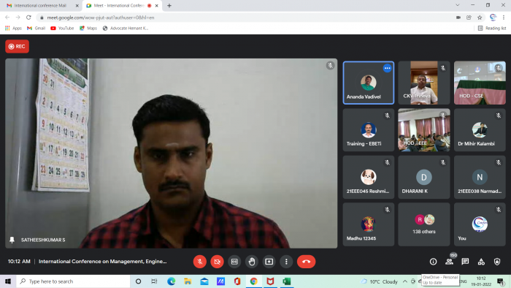Toggle closed captions button

click(234, 262)
